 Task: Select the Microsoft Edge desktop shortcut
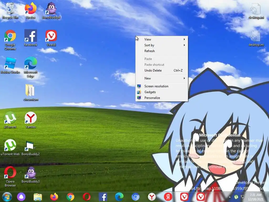click(30, 67)
